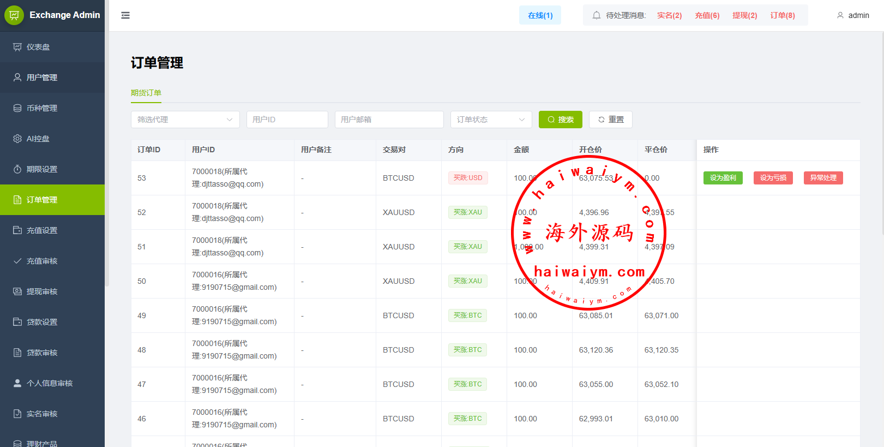
Task: Open 贷款审核 in the sidebar menu
Action: point(52,353)
